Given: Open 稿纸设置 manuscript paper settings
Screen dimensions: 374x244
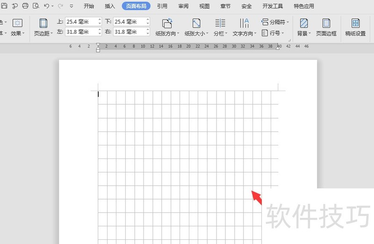Looking at the screenshot, I should (x=355, y=27).
